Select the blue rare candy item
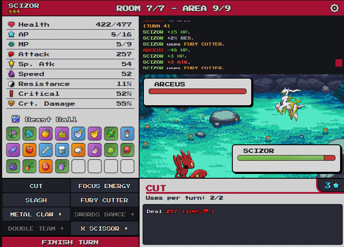This screenshot has width=344, height=247. click(13, 150)
